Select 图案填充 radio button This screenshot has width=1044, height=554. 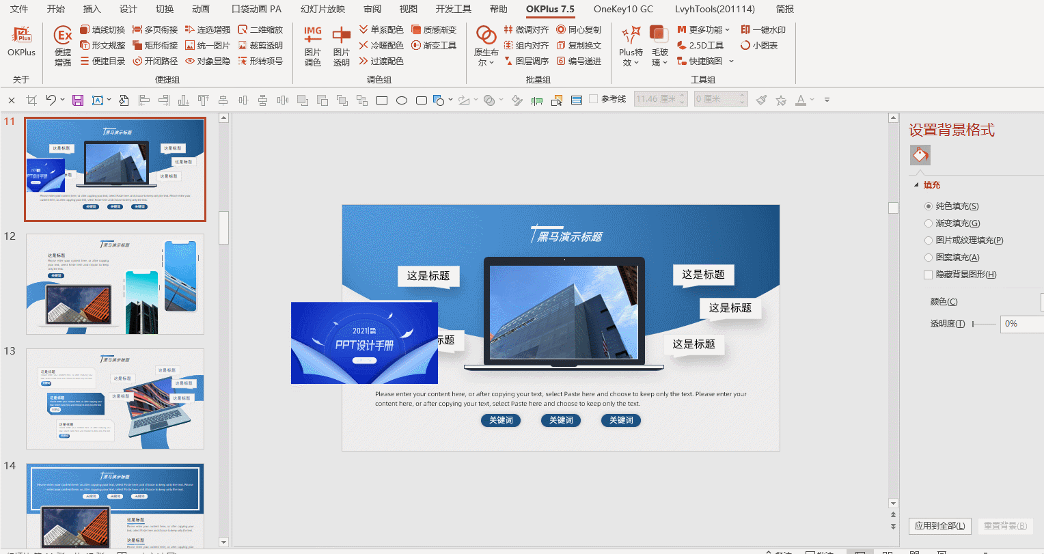click(x=929, y=258)
